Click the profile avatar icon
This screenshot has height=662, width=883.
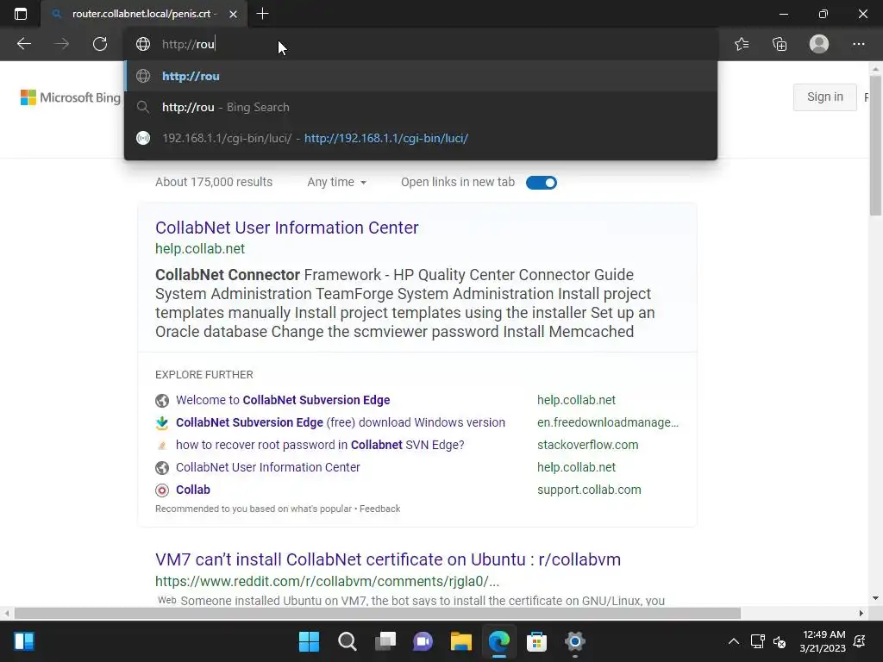[x=819, y=44]
